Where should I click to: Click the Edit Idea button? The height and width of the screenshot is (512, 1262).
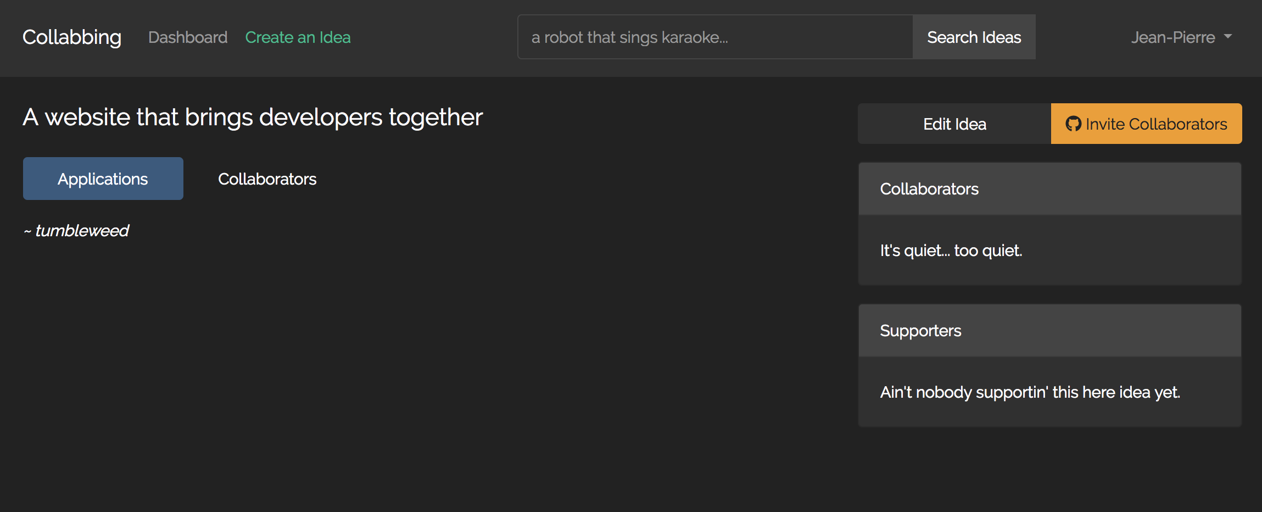click(954, 124)
